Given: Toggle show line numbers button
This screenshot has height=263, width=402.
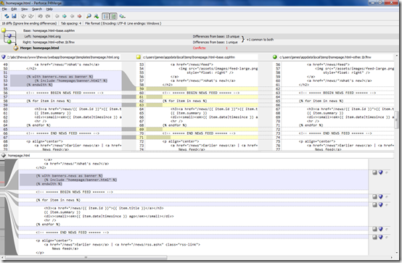Looking at the screenshot, I should [x=106, y=16].
